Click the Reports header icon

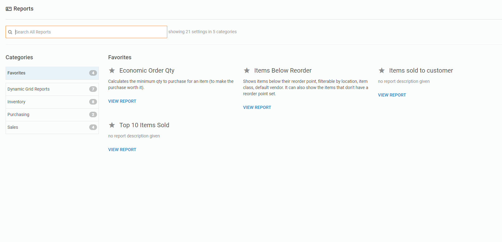click(9, 9)
